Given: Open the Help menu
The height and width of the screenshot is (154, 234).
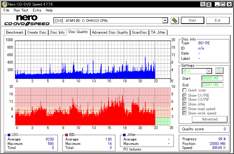Looking at the screenshot, I should click(49, 10).
